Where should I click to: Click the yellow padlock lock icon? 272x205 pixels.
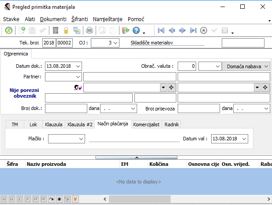click(66, 30)
